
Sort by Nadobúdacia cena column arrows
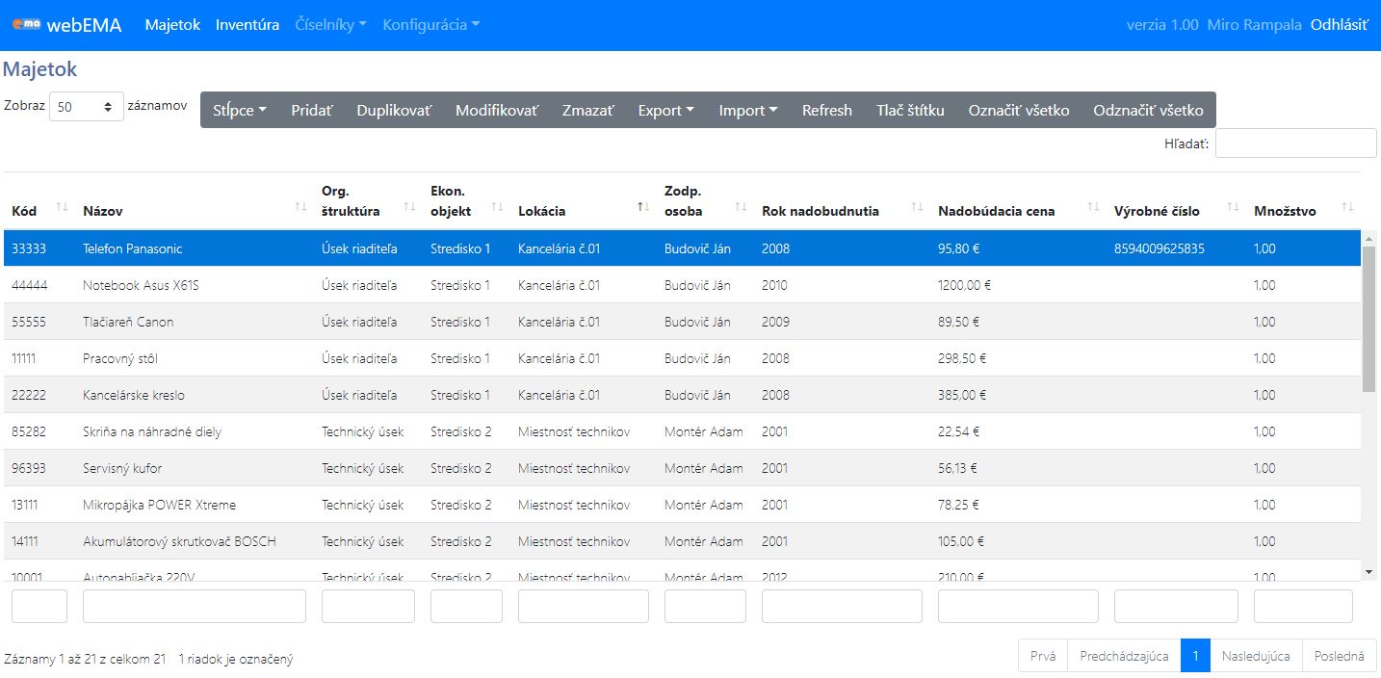coord(1093,207)
